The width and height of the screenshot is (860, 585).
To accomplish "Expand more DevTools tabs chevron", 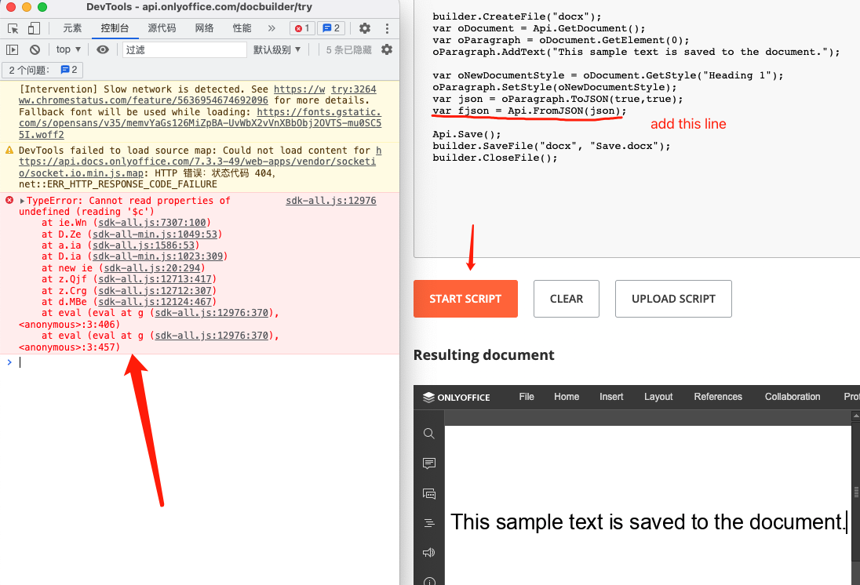I will pyautogui.click(x=271, y=28).
